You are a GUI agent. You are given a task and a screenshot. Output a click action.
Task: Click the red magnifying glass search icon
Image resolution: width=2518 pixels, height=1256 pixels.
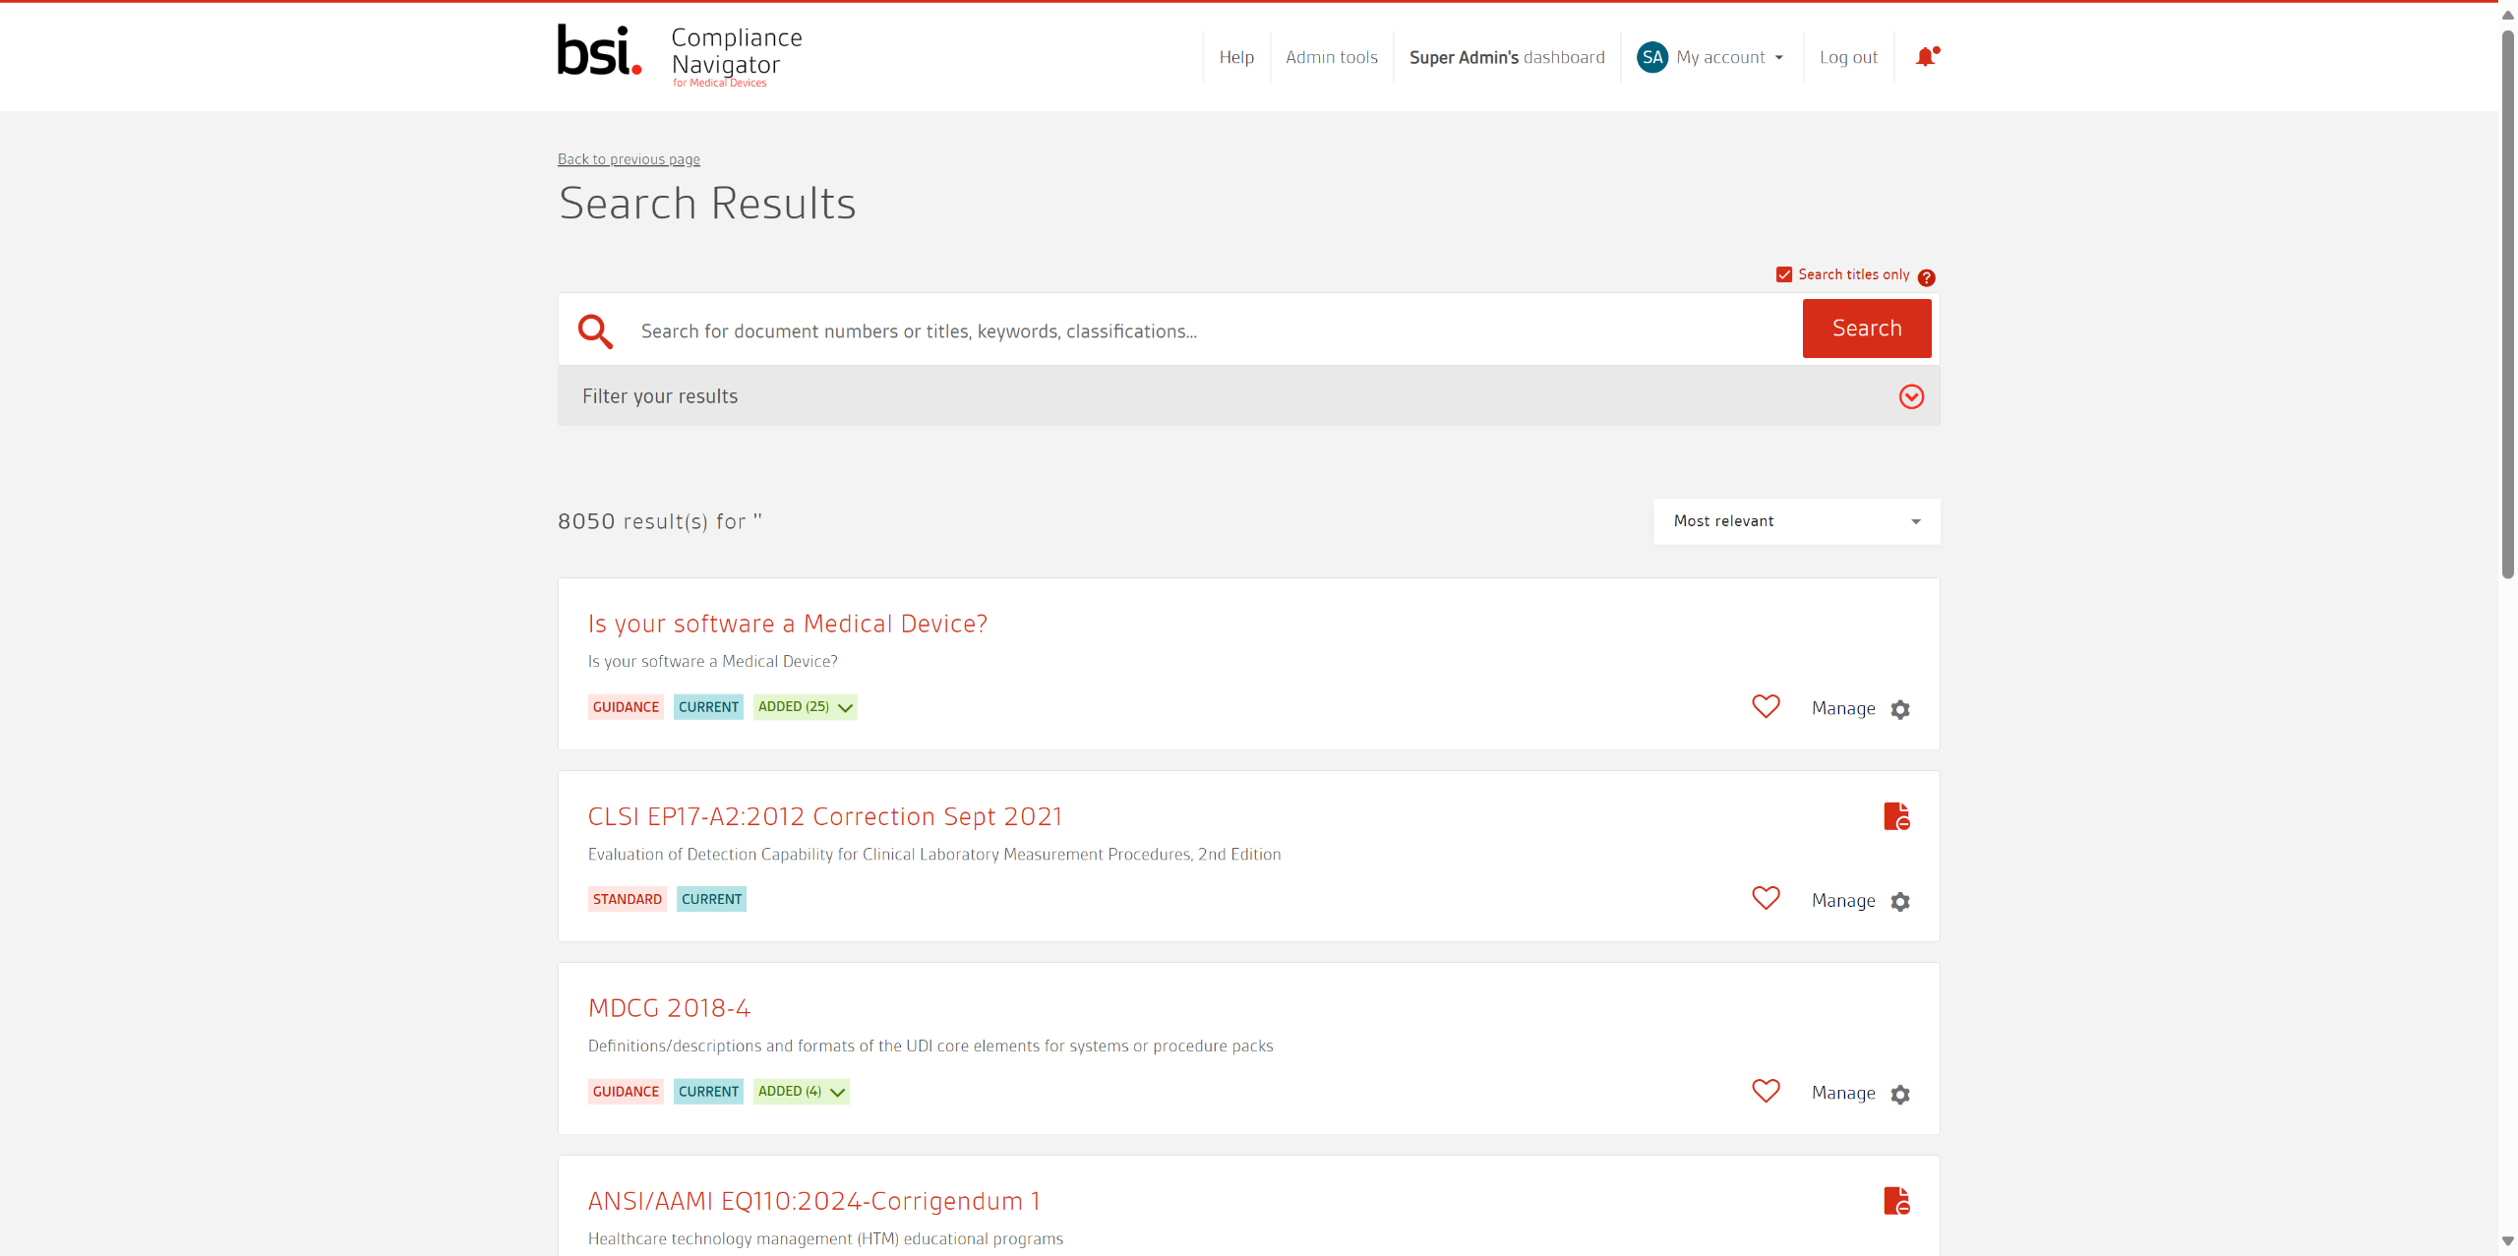point(595,331)
